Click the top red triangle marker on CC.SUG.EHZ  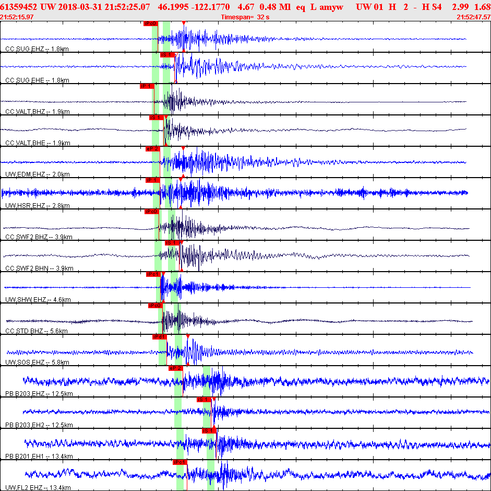click(x=184, y=23)
